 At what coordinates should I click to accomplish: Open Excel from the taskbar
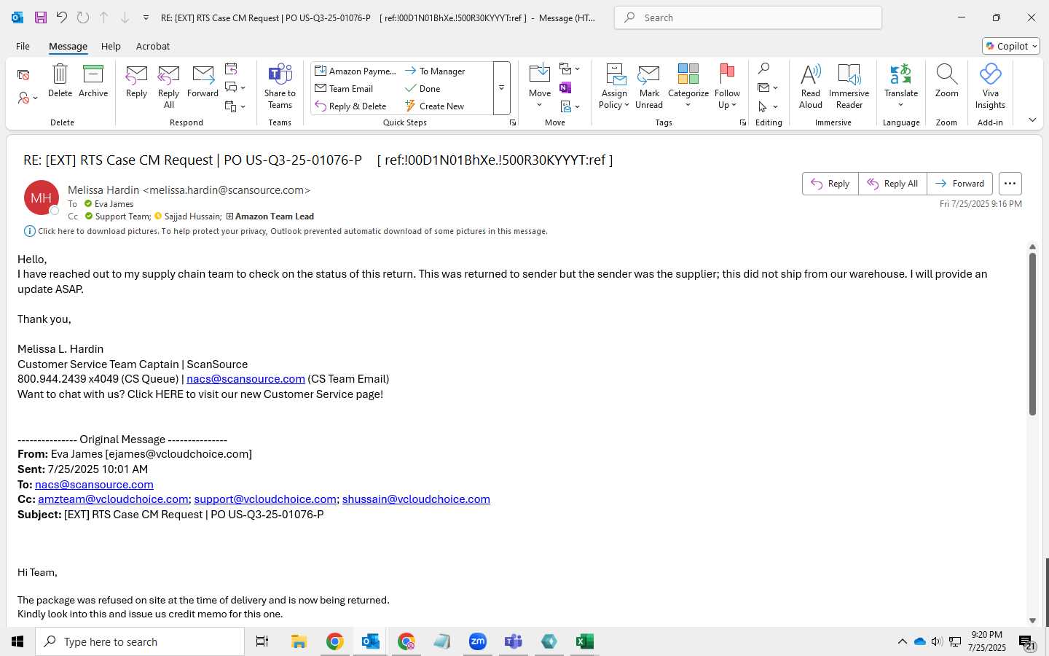click(584, 641)
